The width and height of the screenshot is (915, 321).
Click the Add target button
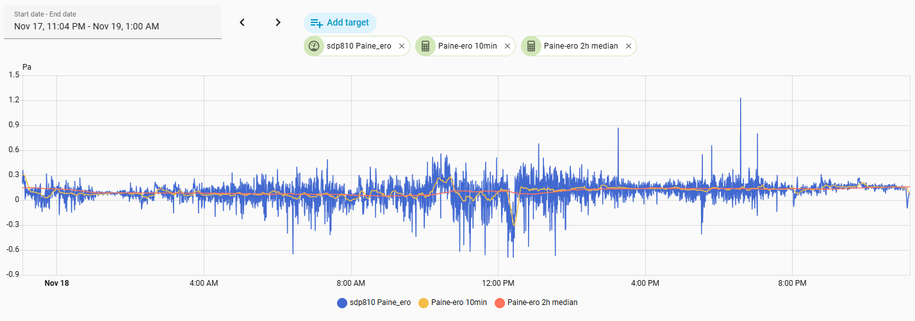[x=340, y=22]
